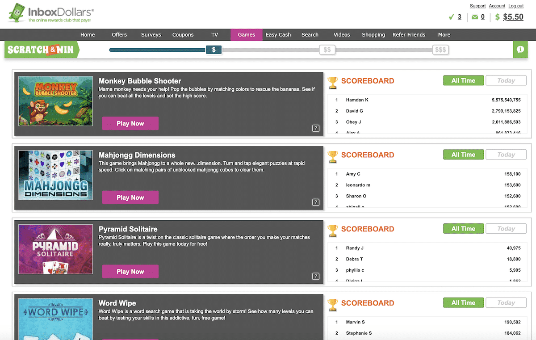Screen dimensions: 536x340
Task: Click the envelope mail icon in the header
Action: click(475, 17)
